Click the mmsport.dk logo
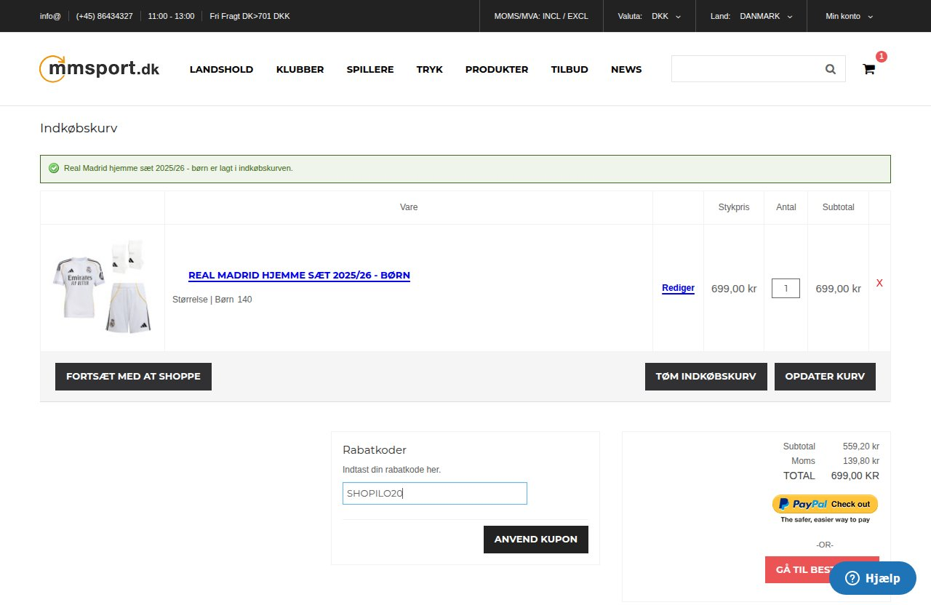The image size is (931, 605). tap(100, 69)
